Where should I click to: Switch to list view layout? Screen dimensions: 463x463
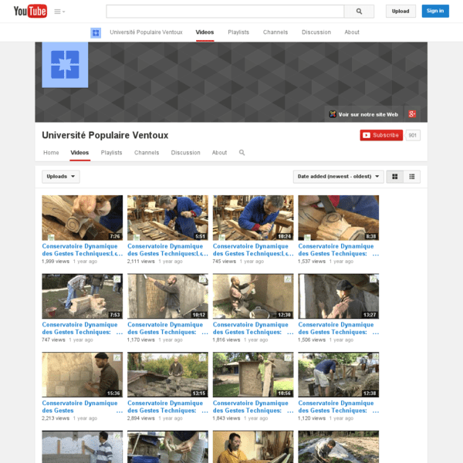click(x=413, y=177)
